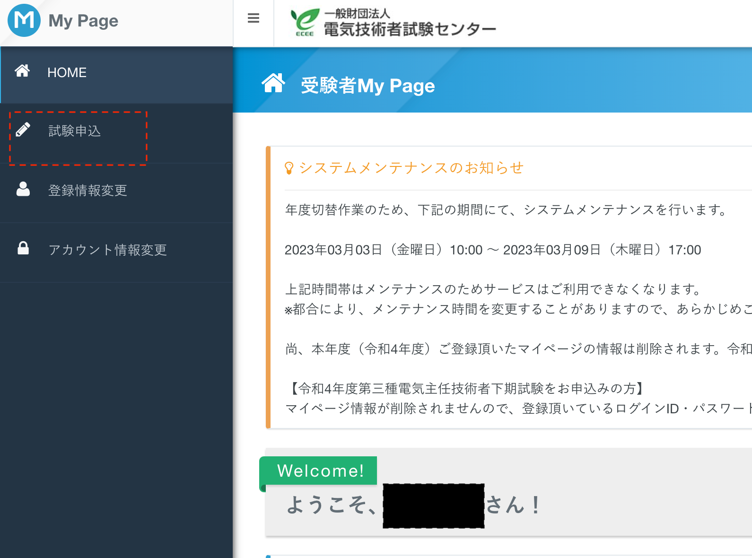Click the My Page title text

[83, 21]
